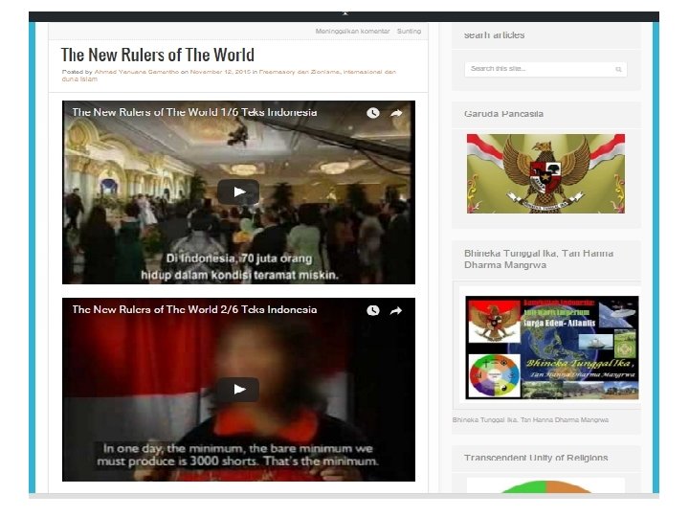Open video title 'The New Rulers of The World 1/6 Teks Indonesia'
The width and height of the screenshot is (689, 517).
tap(194, 112)
